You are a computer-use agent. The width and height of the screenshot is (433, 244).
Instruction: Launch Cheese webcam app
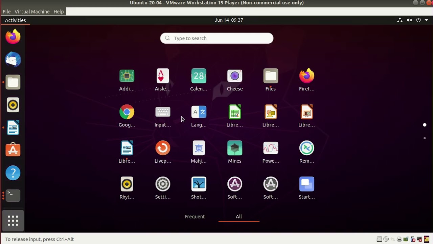235,80
